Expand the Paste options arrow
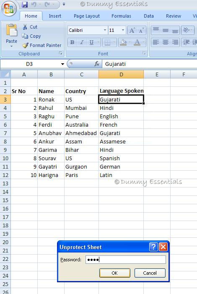Viewport: 197px width, 294px height. (11, 46)
